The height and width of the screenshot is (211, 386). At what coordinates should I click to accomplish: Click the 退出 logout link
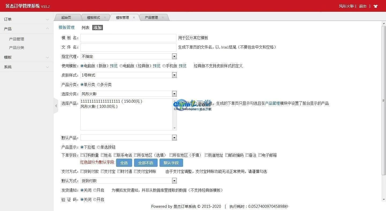click(x=362, y=6)
